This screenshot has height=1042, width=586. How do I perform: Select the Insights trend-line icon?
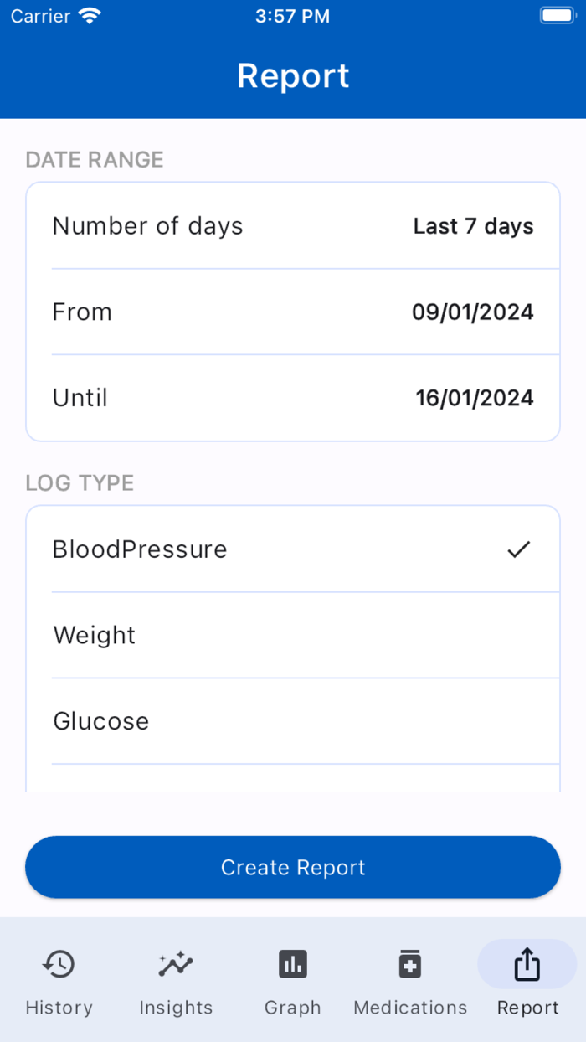click(176, 964)
